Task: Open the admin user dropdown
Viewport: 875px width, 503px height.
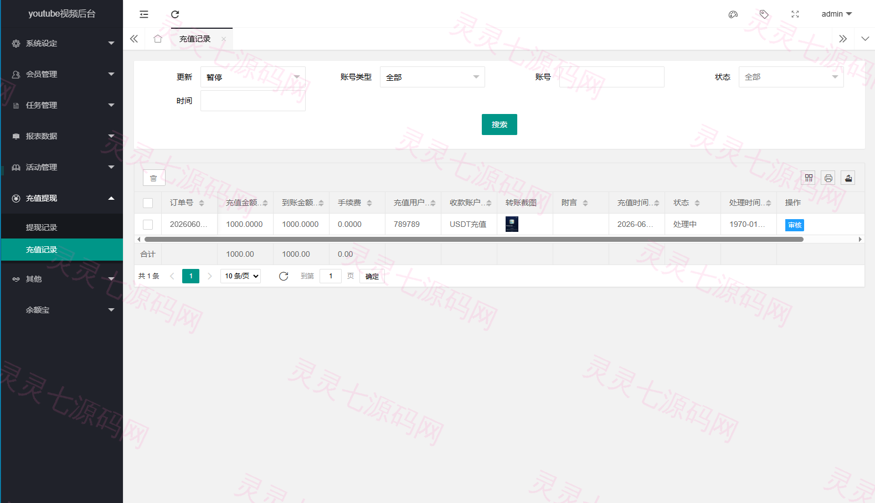Action: (837, 14)
